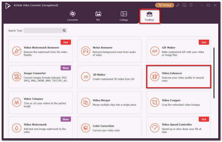
Task: Click 'Trim or cut your videos' description
Action: click(x=45, y=105)
